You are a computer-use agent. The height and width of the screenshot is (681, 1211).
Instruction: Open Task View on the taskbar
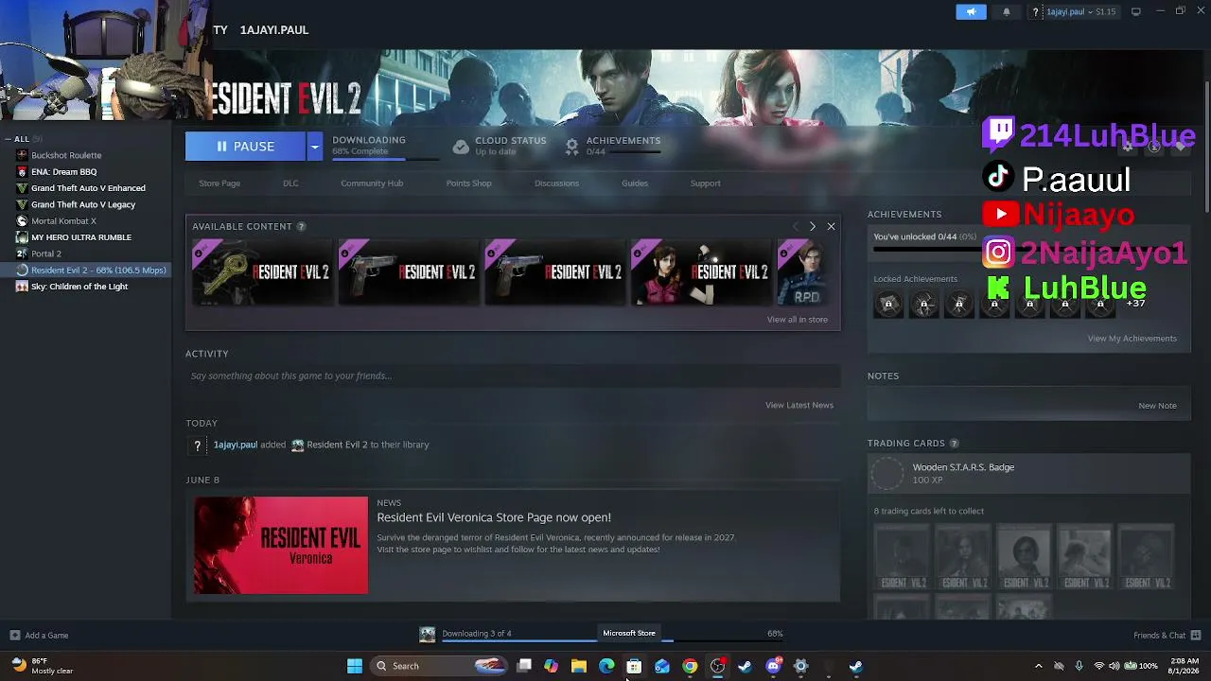pyautogui.click(x=524, y=666)
